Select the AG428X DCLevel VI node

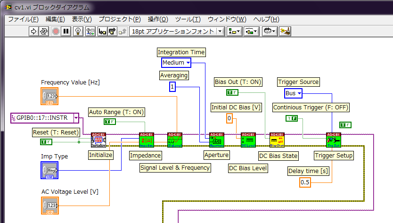pyautogui.click(x=248, y=140)
